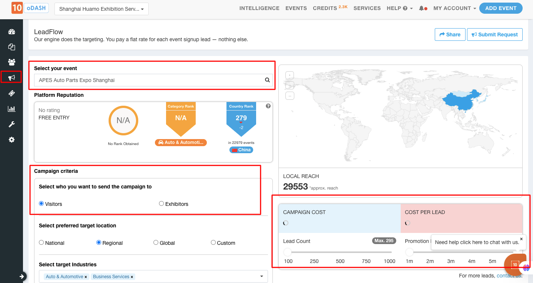Click the local reach value 29553
This screenshot has height=283, width=533.
coord(295,187)
